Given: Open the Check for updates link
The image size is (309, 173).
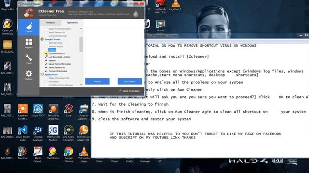Looking at the screenshot, I should point(131,91).
